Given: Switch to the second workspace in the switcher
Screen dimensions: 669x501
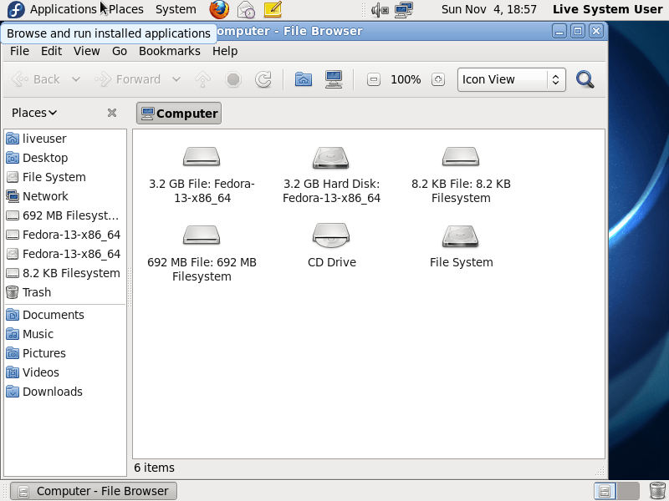Looking at the screenshot, I should click(x=628, y=491).
